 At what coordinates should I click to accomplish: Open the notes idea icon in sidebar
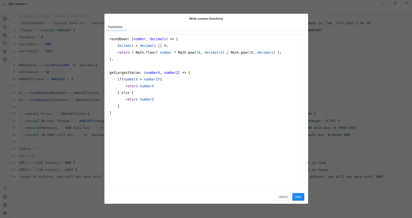[x=5, y=19]
